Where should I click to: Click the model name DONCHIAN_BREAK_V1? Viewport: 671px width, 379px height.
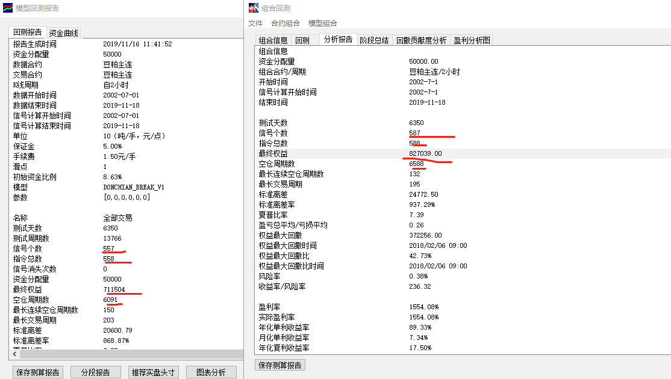pyautogui.click(x=134, y=187)
